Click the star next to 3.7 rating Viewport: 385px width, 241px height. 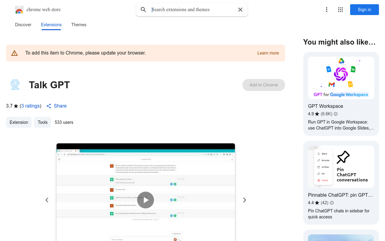(16, 106)
